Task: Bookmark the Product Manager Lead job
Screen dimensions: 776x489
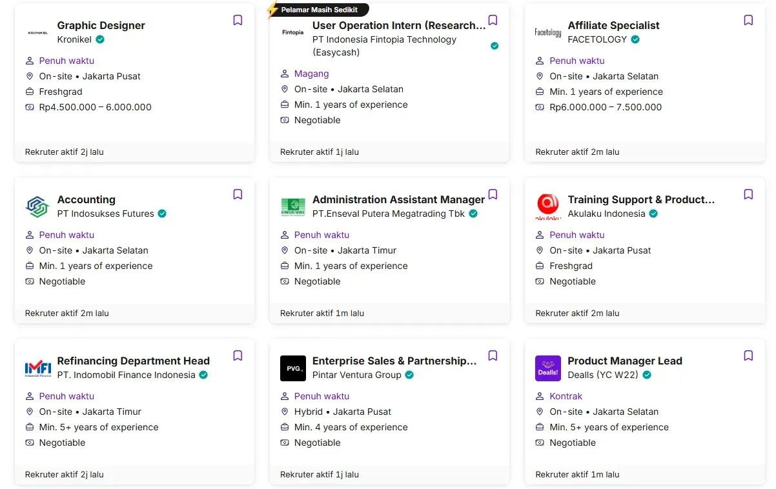Action: (748, 356)
